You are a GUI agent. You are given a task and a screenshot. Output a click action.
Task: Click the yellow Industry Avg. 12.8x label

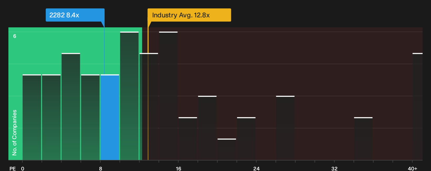(x=189, y=15)
